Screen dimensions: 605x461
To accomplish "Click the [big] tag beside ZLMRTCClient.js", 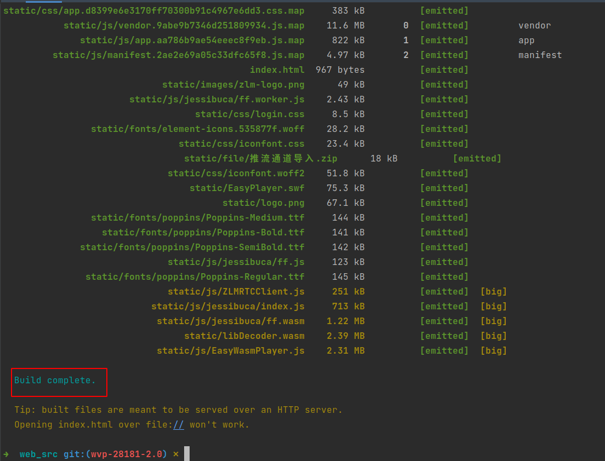I will pos(493,292).
